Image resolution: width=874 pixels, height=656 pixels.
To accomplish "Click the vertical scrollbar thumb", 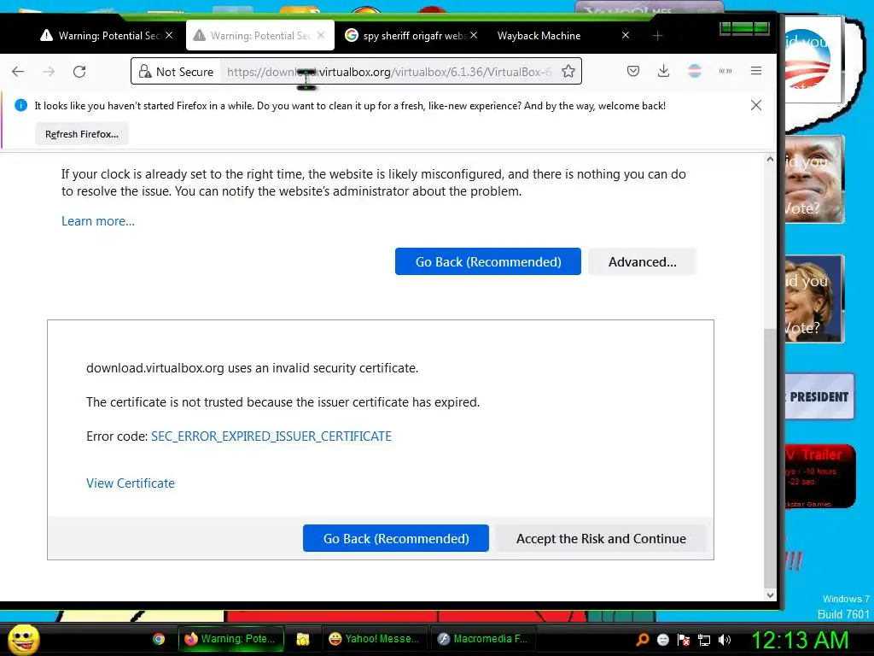I will point(770,458).
